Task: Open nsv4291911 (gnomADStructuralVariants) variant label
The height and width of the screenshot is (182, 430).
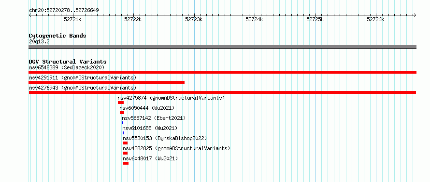Action: [83, 78]
